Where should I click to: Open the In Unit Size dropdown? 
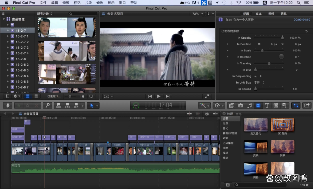(x=259, y=83)
